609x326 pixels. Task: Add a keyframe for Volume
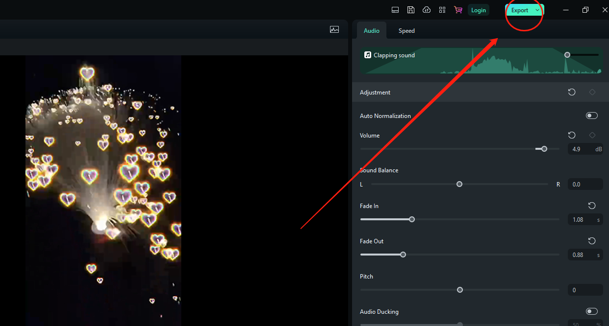592,135
